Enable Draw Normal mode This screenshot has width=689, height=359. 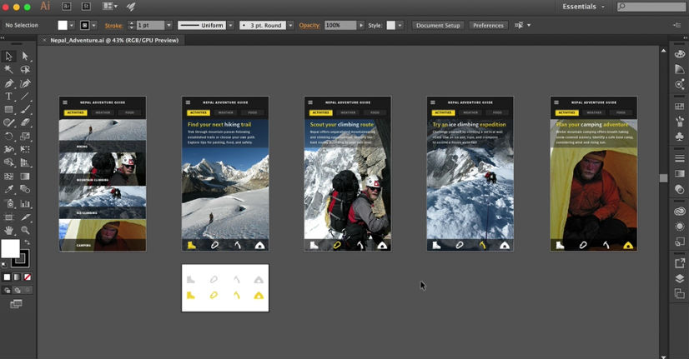7,290
